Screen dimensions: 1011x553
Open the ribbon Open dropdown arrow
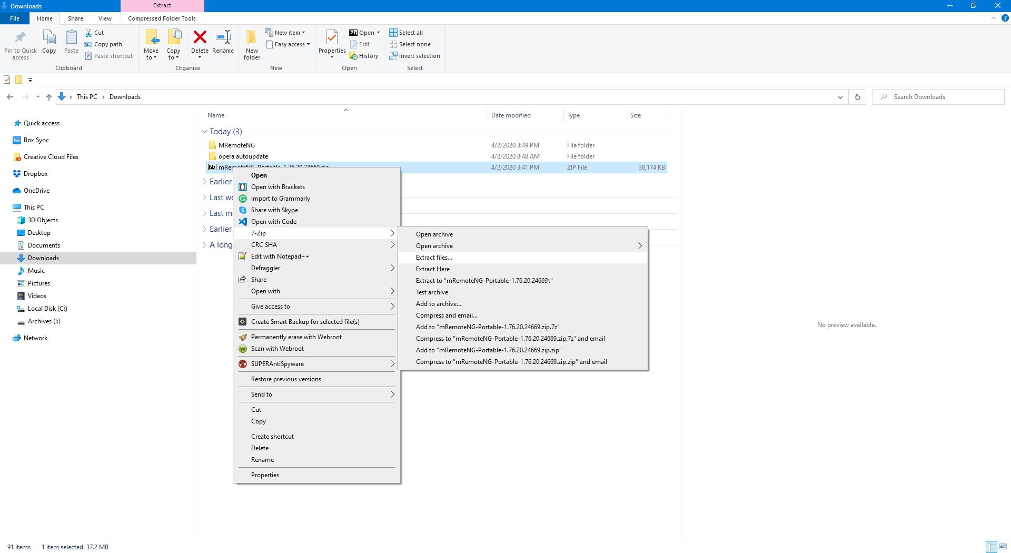coord(378,33)
